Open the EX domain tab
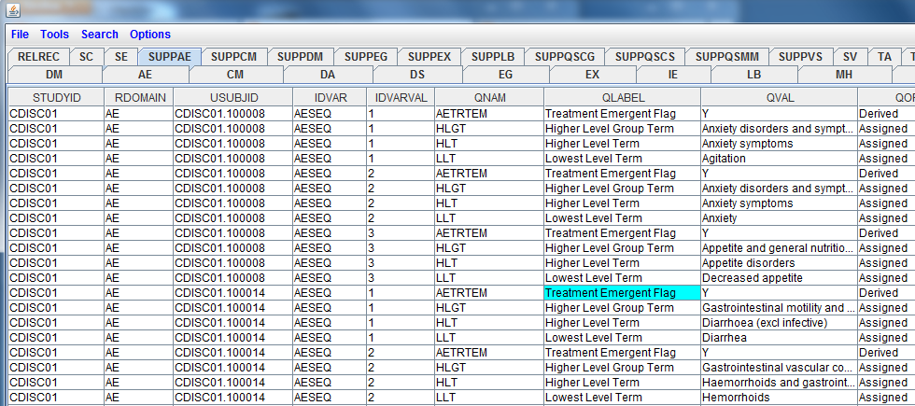 tap(592, 75)
